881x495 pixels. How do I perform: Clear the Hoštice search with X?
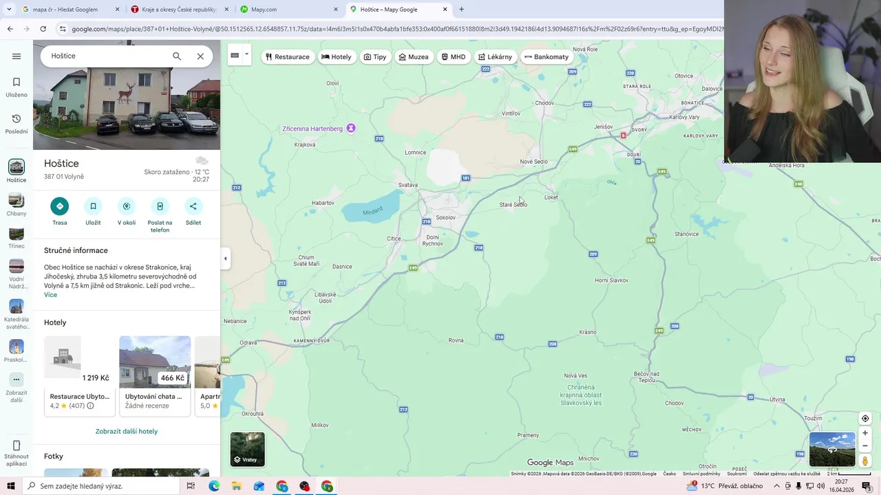(x=200, y=56)
